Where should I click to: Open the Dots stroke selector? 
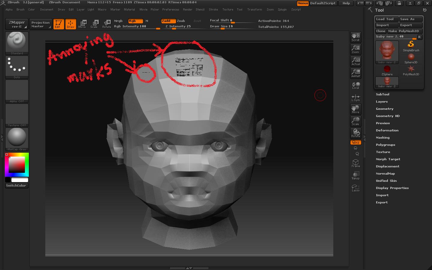pos(16,67)
